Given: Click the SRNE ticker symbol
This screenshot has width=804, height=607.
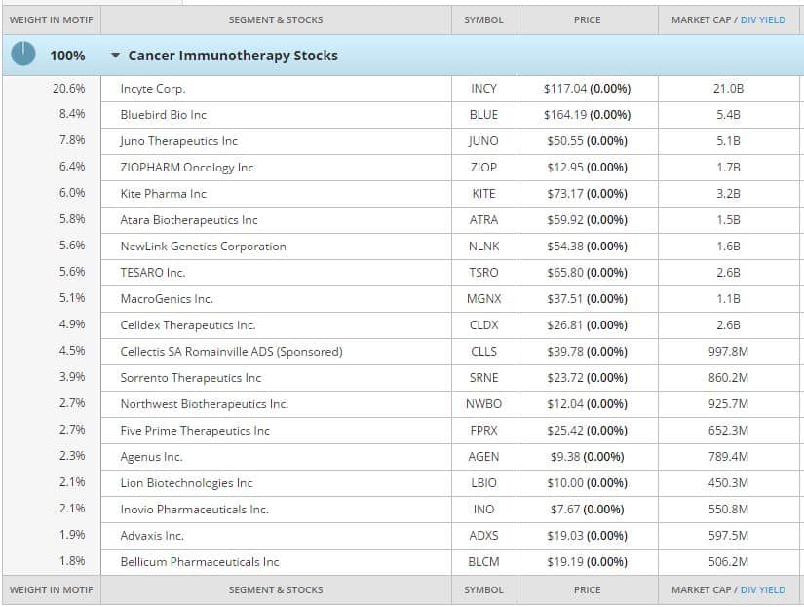Looking at the screenshot, I should pyautogui.click(x=483, y=378).
